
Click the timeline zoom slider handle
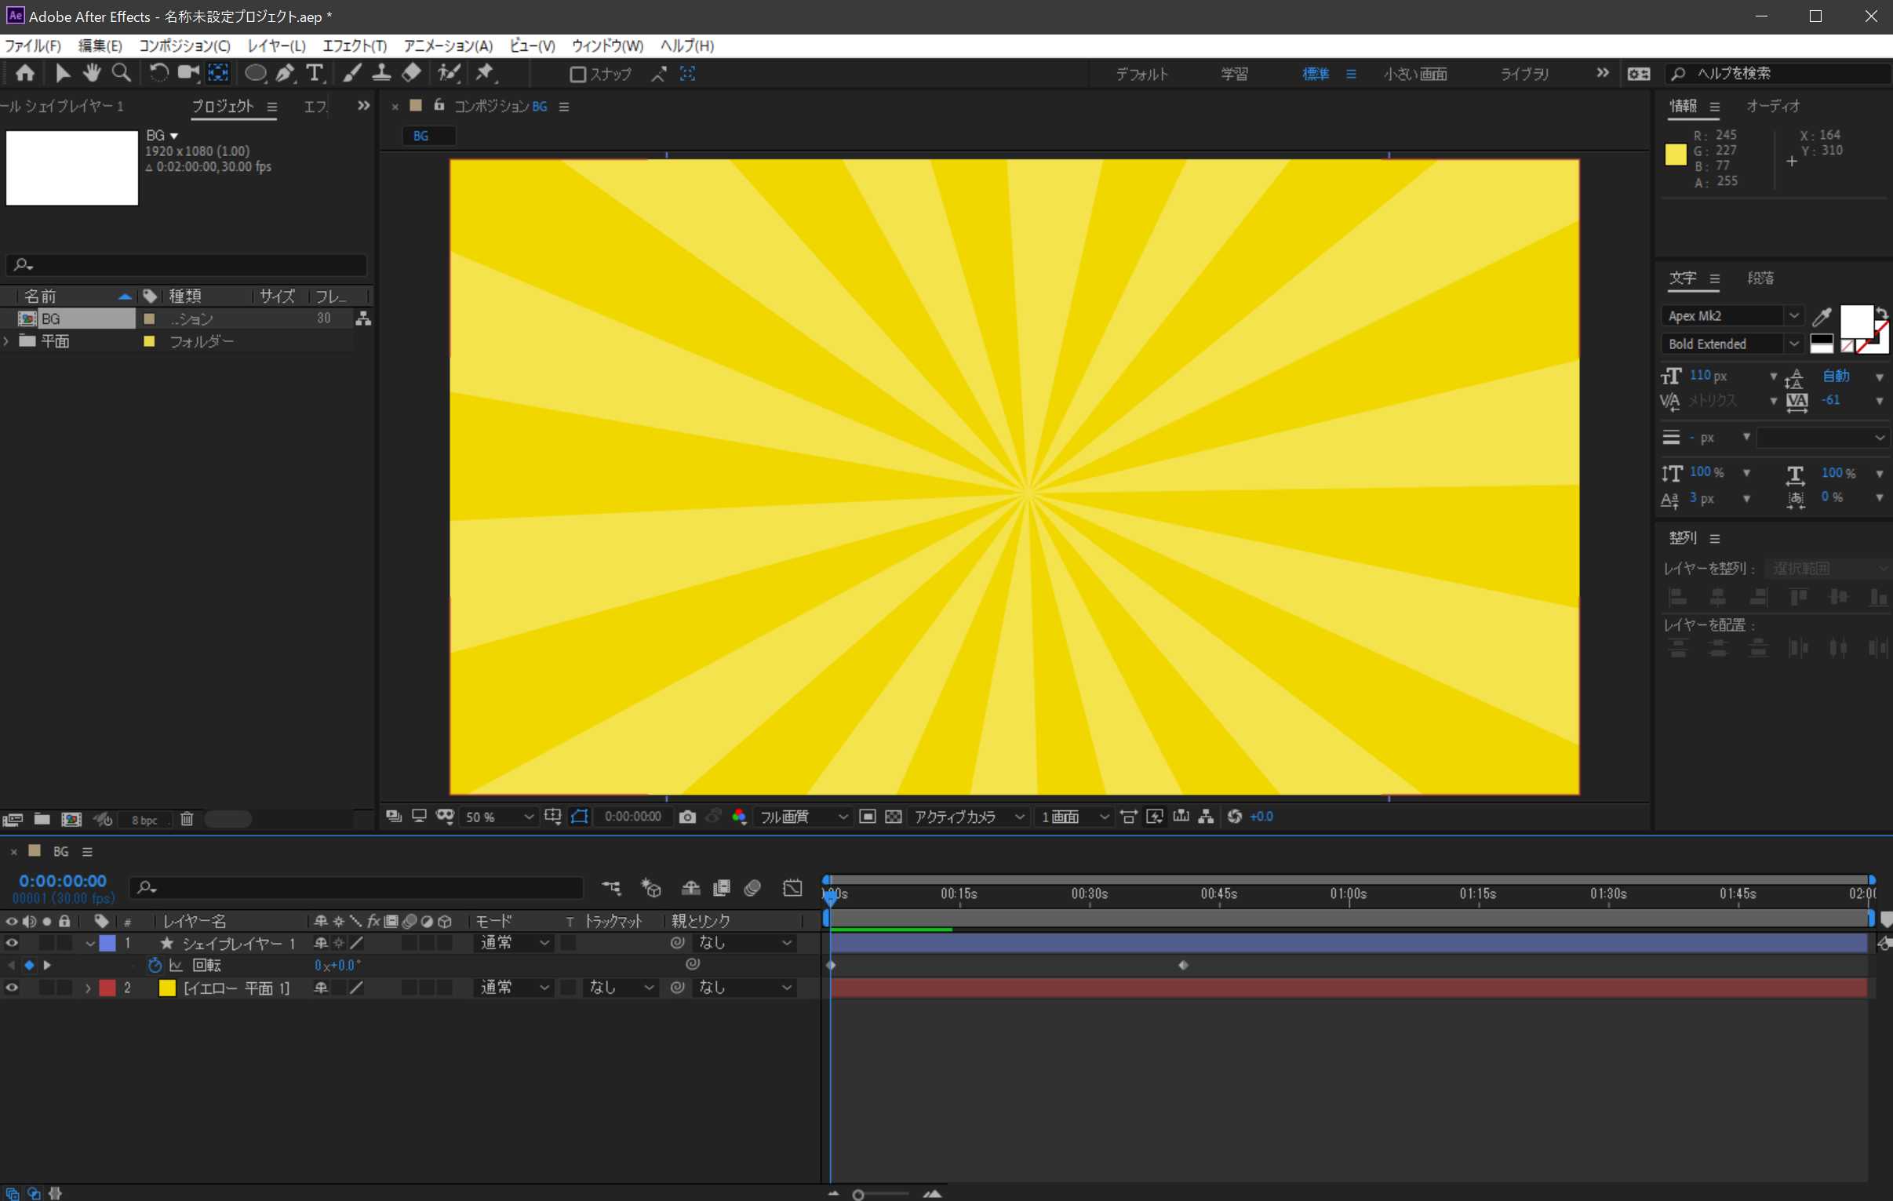pos(858,1195)
